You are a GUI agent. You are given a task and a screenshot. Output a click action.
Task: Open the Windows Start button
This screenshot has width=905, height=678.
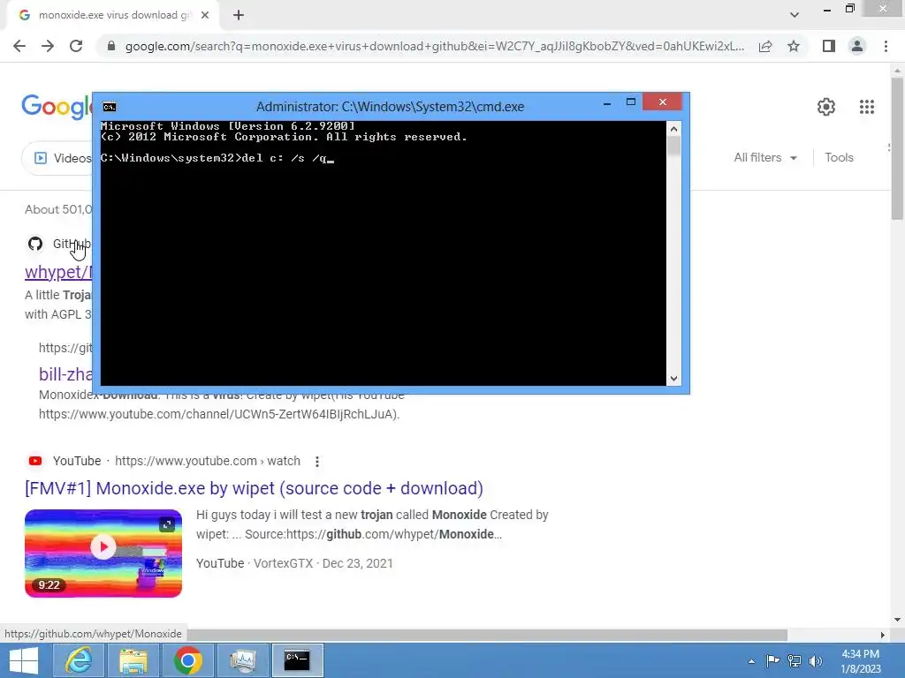[x=23, y=660]
